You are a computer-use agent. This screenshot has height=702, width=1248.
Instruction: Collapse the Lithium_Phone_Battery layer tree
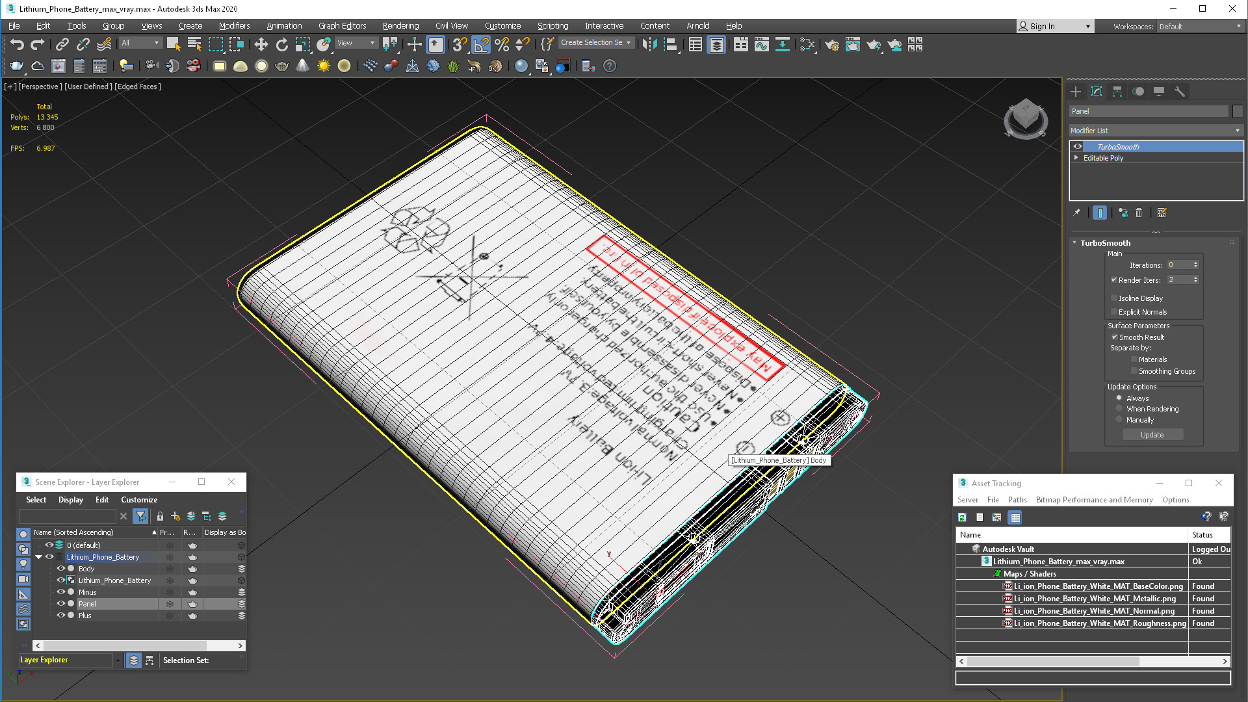click(38, 557)
